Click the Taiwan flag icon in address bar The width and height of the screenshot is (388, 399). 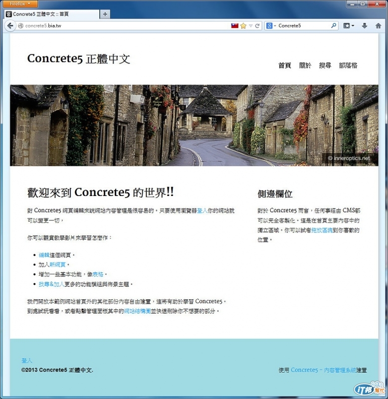point(234,26)
